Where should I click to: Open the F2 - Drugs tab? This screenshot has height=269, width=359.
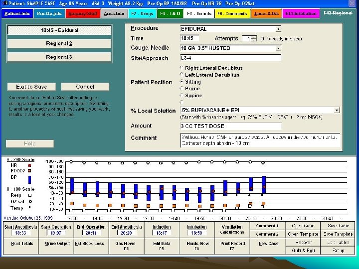click(142, 13)
